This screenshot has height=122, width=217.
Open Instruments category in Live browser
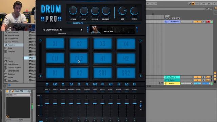[13, 32]
